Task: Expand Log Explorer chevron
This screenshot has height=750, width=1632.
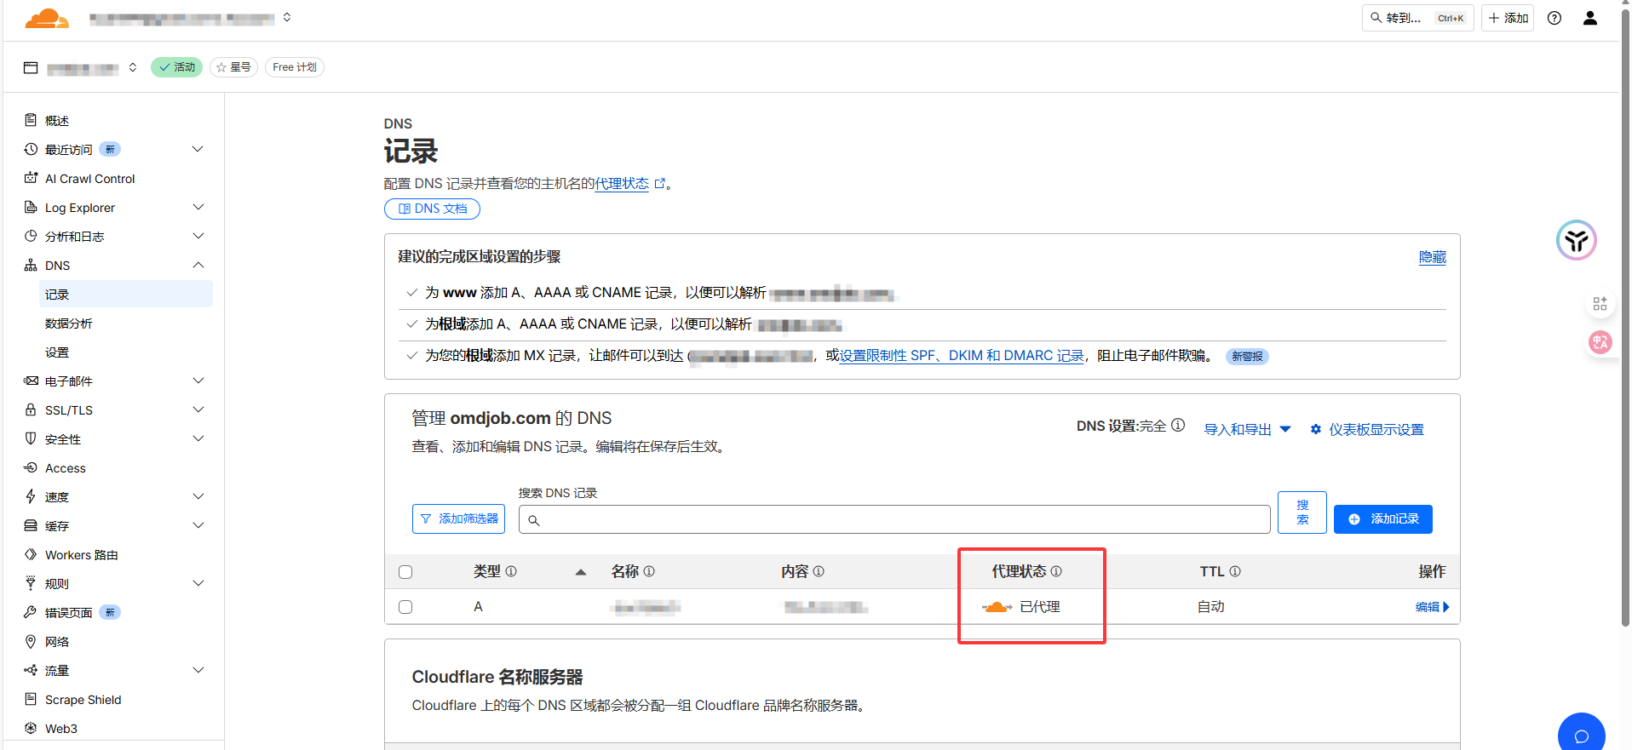Action: pyautogui.click(x=198, y=207)
